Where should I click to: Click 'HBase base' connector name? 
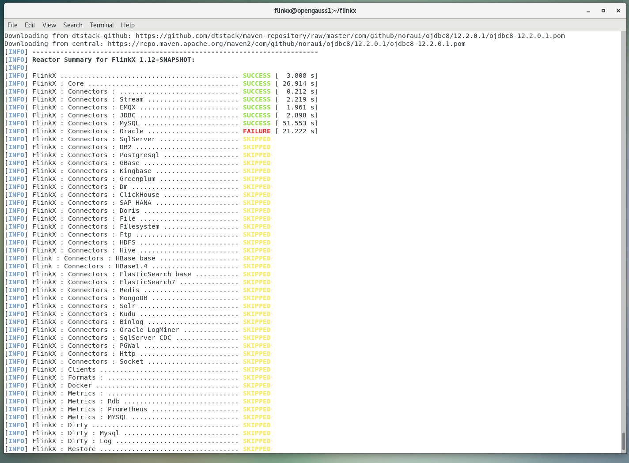click(136, 258)
